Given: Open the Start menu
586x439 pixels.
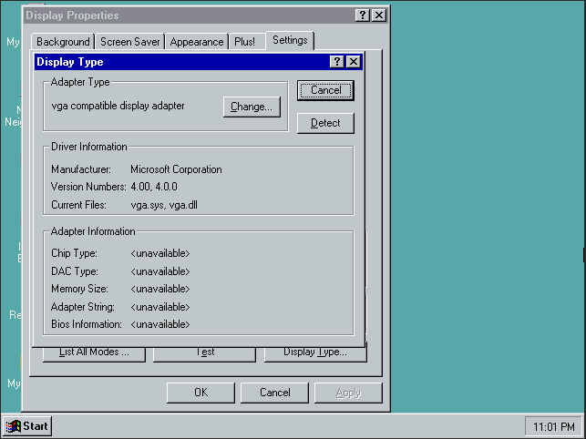Looking at the screenshot, I should point(27,425).
